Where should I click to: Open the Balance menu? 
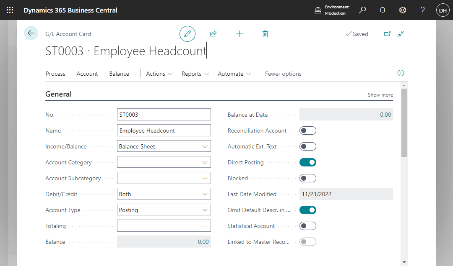(119, 74)
